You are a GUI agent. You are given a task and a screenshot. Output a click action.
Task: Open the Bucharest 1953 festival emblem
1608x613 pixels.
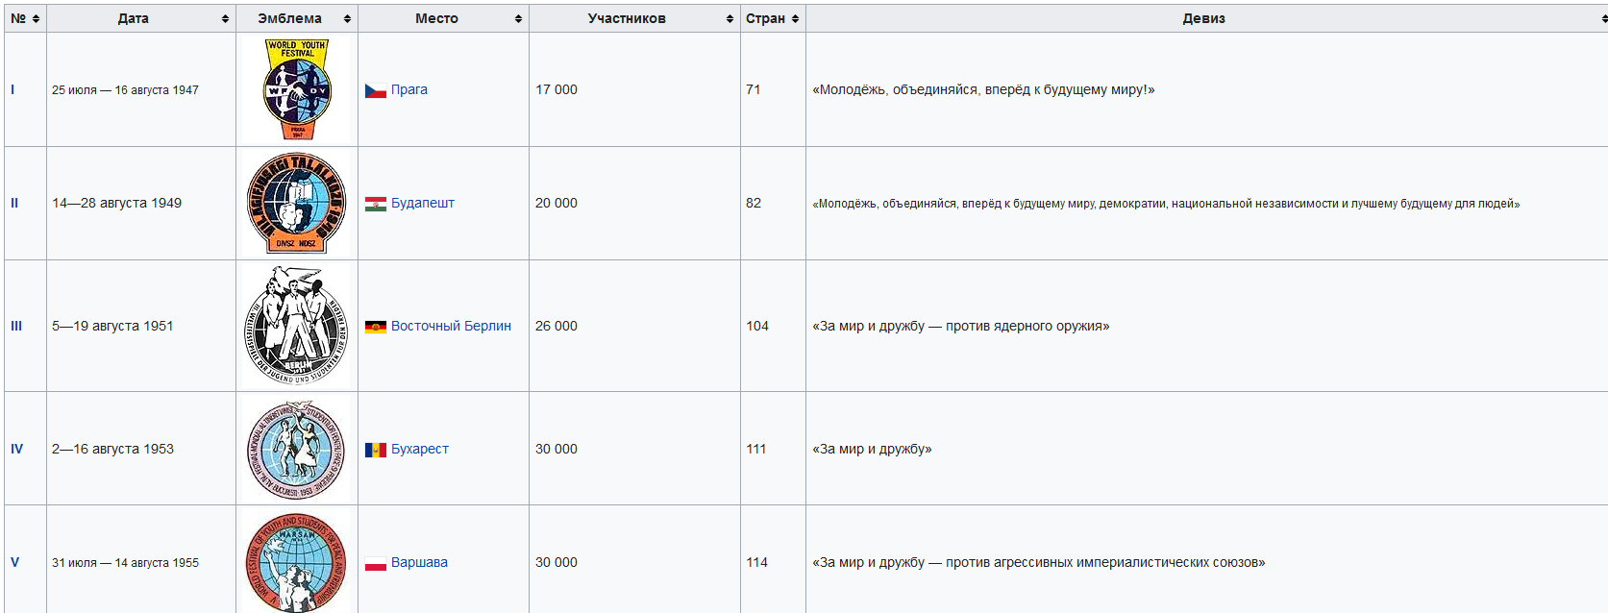(297, 449)
